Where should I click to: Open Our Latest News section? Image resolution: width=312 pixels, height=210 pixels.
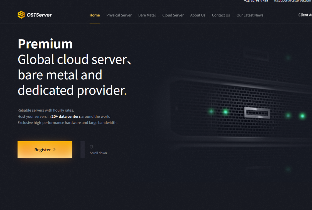pos(250,15)
